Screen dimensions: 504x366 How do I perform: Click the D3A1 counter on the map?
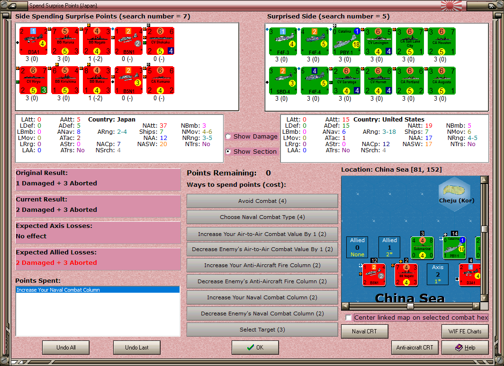[x=470, y=275]
